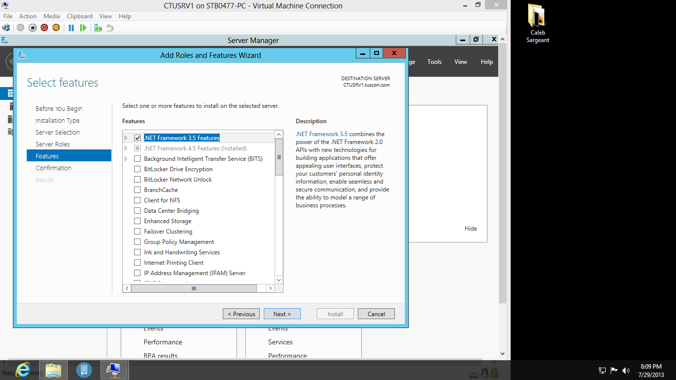The height and width of the screenshot is (380, 676).
Task: Tick the Failover Clustering checkbox
Action: (x=138, y=232)
